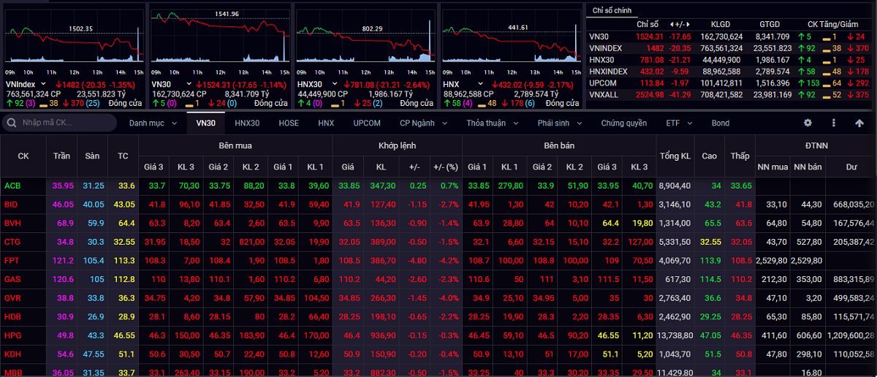This screenshot has width=877, height=377.
Task: Click HPG total volume 13,738,80
Action: pyautogui.click(x=675, y=335)
